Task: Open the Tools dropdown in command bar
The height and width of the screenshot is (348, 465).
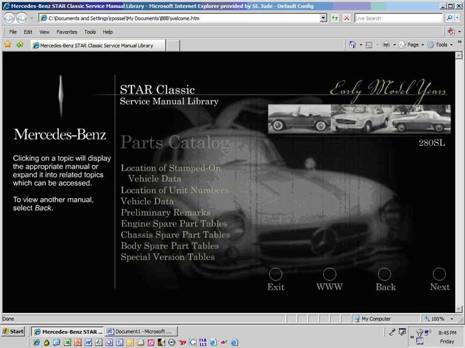Action: (440, 45)
